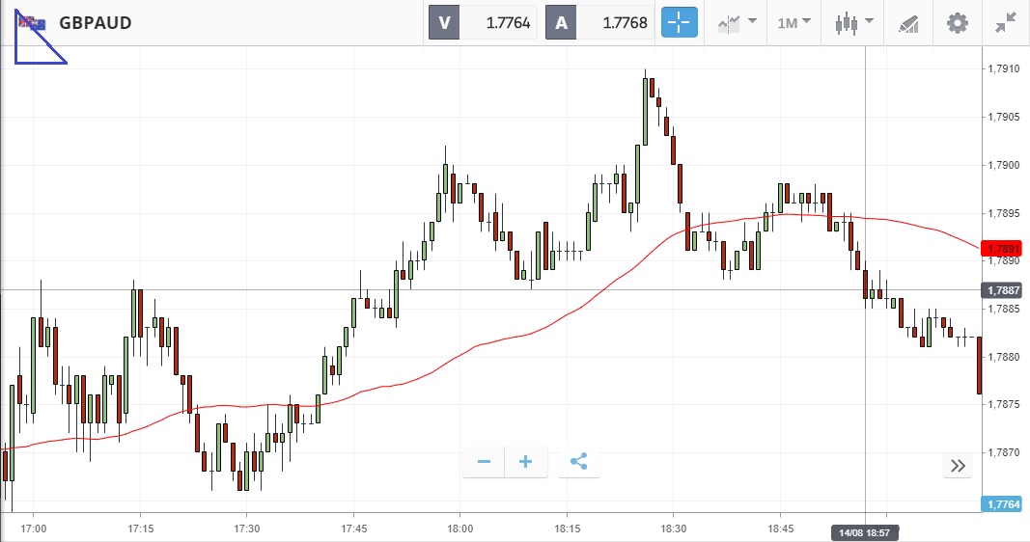Click the GBPAUD flag pair icon
The height and width of the screenshot is (542, 1030).
pos(32,23)
